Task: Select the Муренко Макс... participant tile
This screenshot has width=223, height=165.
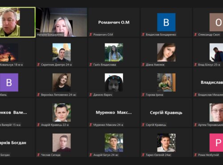Action: pos(114,112)
